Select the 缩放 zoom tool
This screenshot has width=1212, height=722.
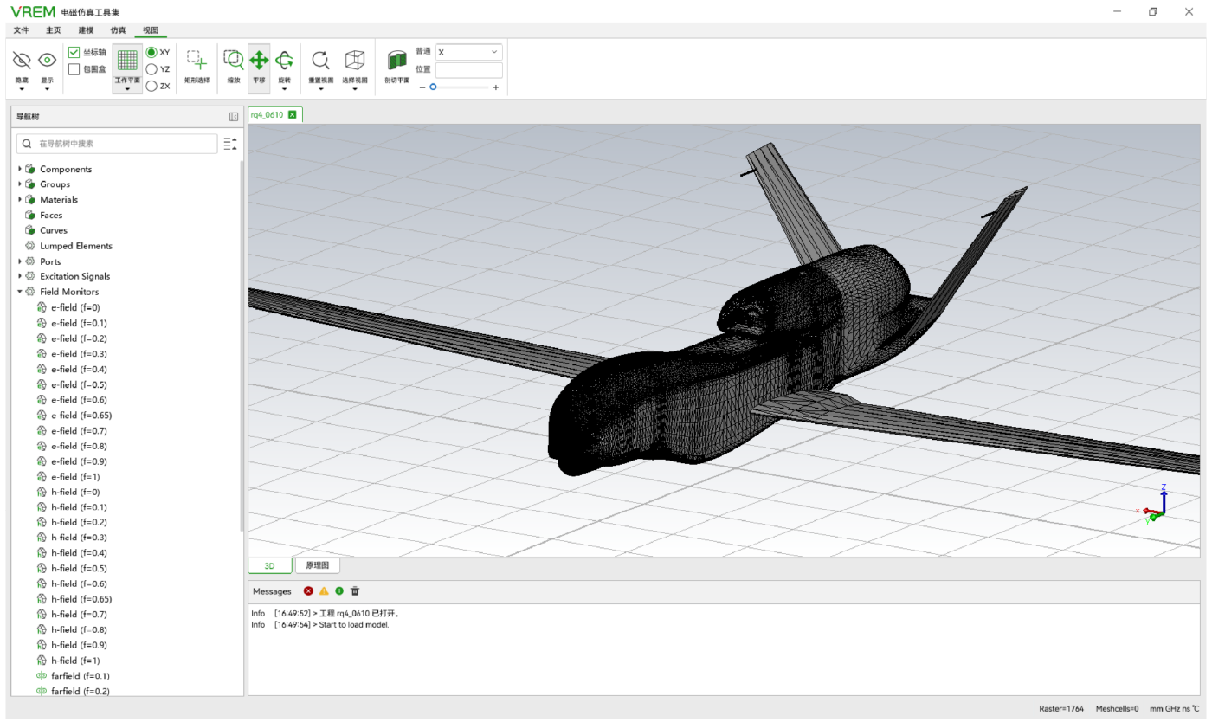click(233, 60)
